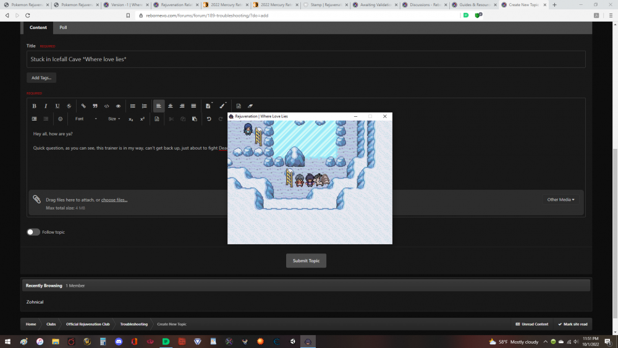Click Mark site read
The width and height of the screenshot is (618, 348).
[x=573, y=325]
